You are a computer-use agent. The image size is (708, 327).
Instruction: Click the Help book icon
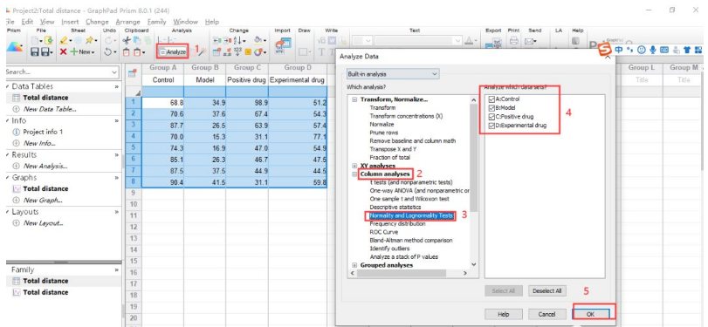[575, 41]
